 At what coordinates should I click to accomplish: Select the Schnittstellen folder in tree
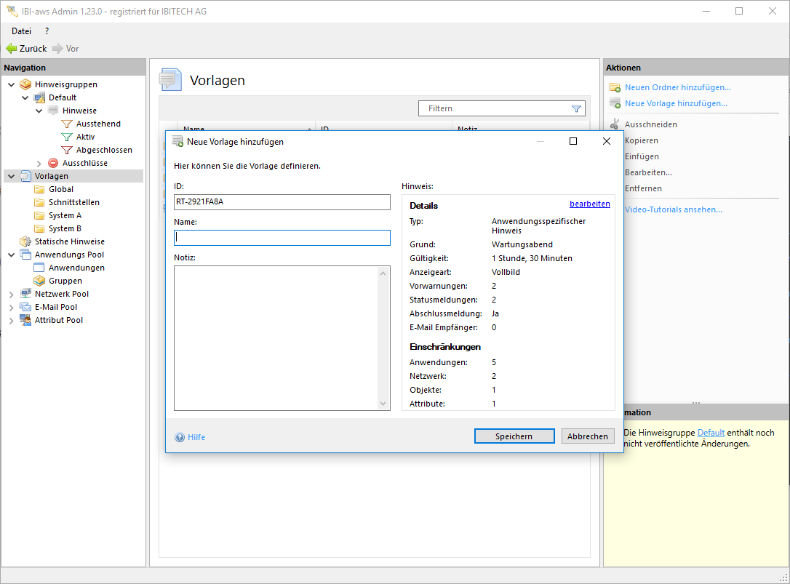point(73,202)
